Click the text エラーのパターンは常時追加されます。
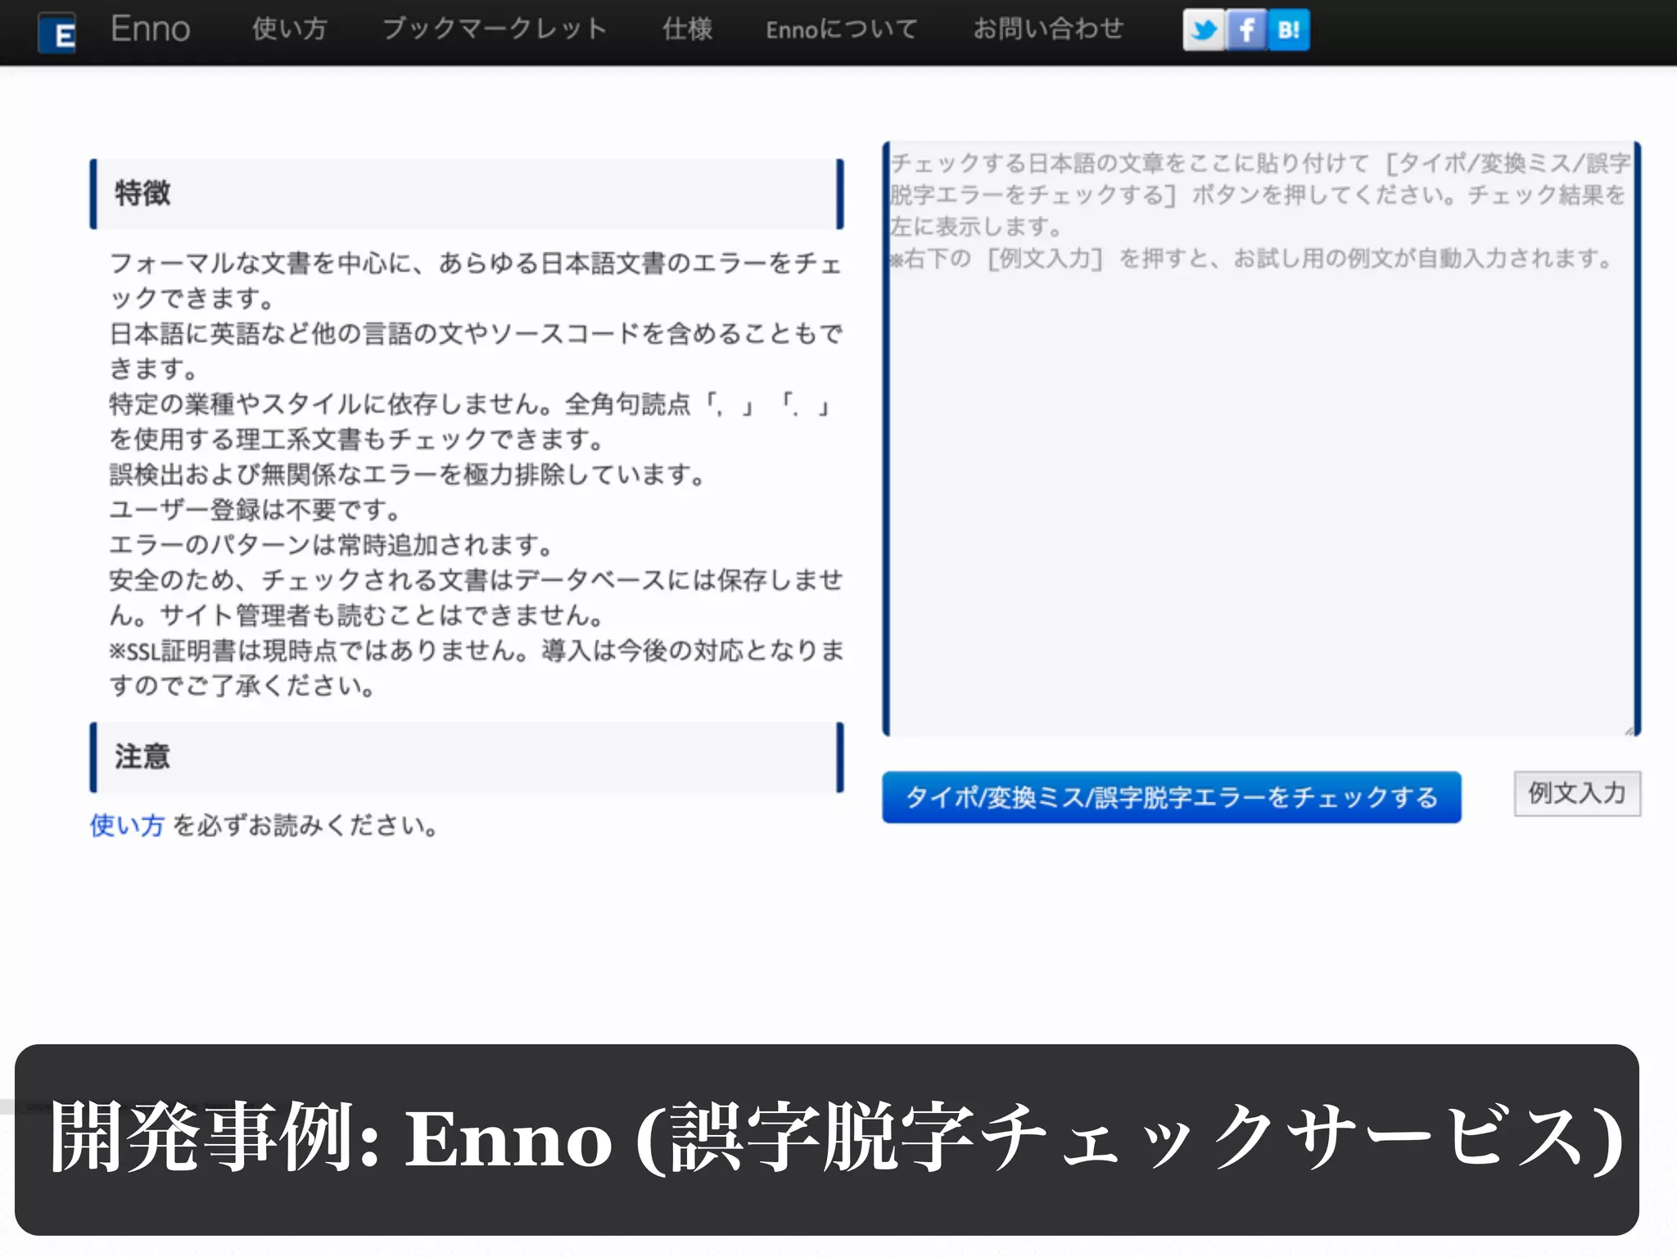This screenshot has height=1257, width=1677. [x=332, y=545]
